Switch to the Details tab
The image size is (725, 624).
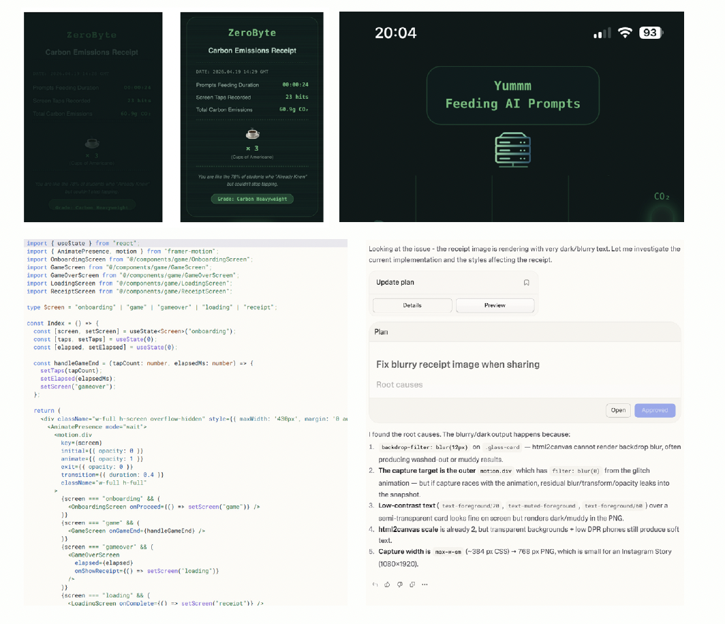click(412, 305)
